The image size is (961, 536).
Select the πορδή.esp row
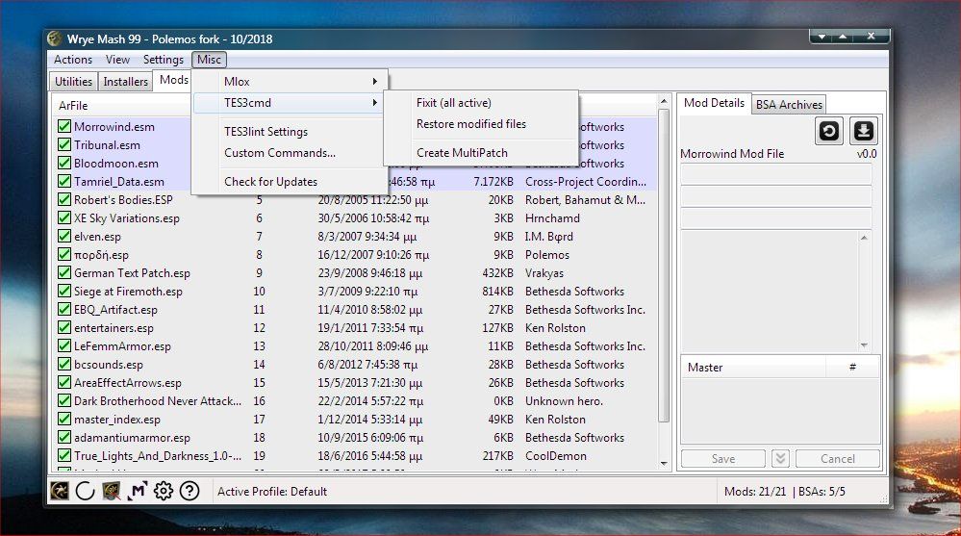354,254
